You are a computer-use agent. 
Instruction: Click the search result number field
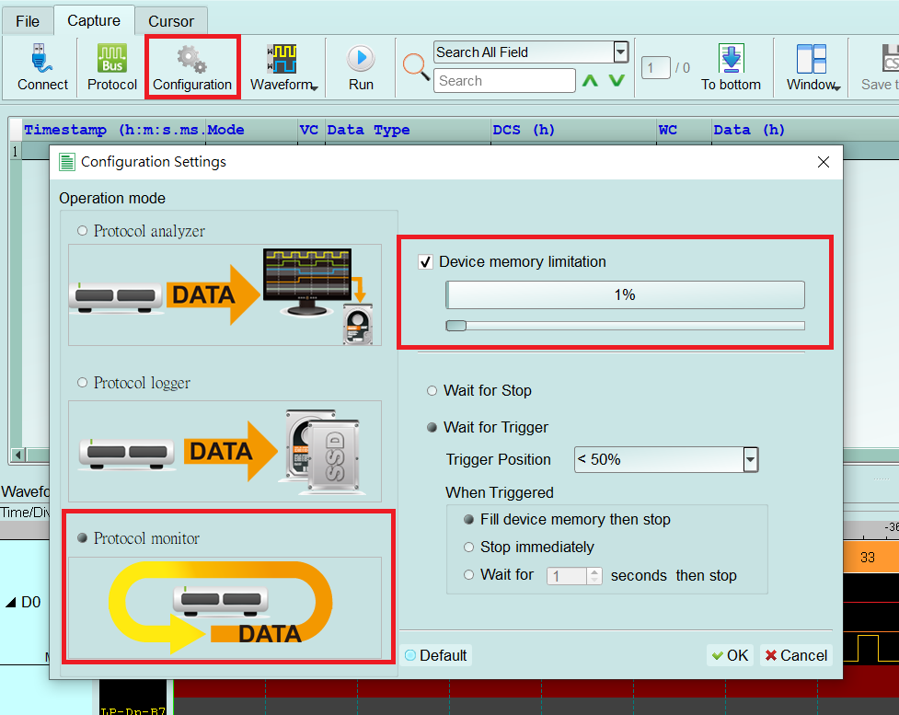coord(656,68)
